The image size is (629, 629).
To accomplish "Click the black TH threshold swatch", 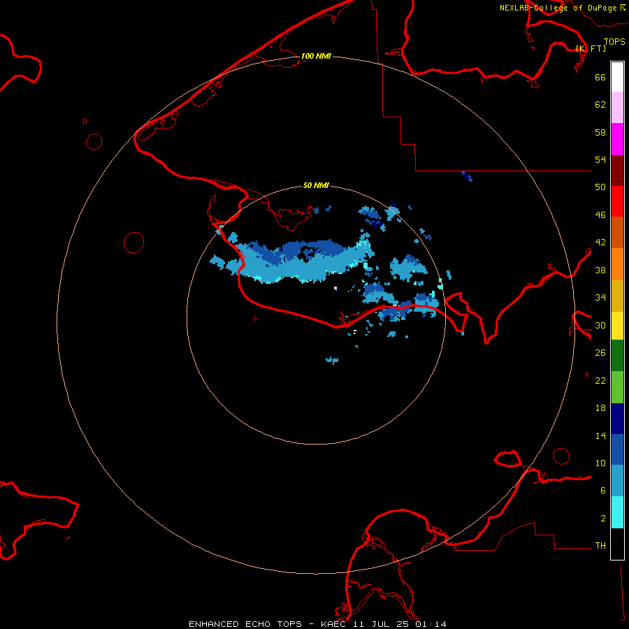I will click(x=617, y=544).
